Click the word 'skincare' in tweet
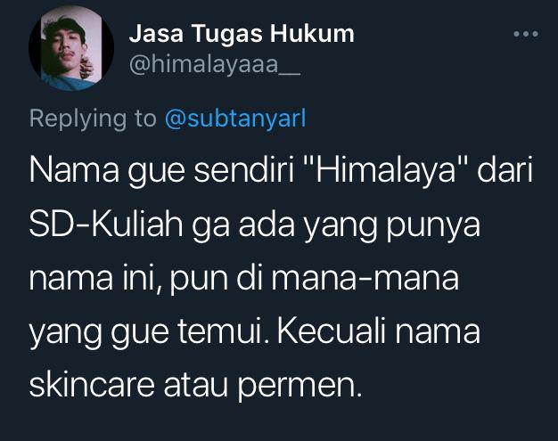 92,385
